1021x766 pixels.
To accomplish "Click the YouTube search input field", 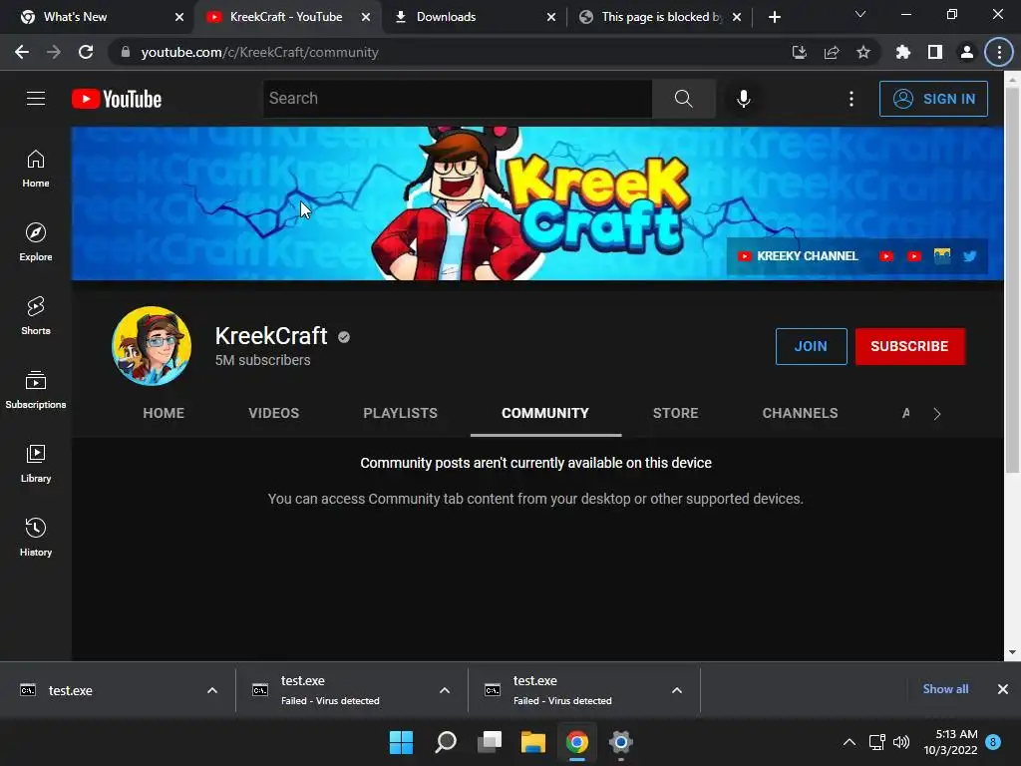I will (x=457, y=99).
